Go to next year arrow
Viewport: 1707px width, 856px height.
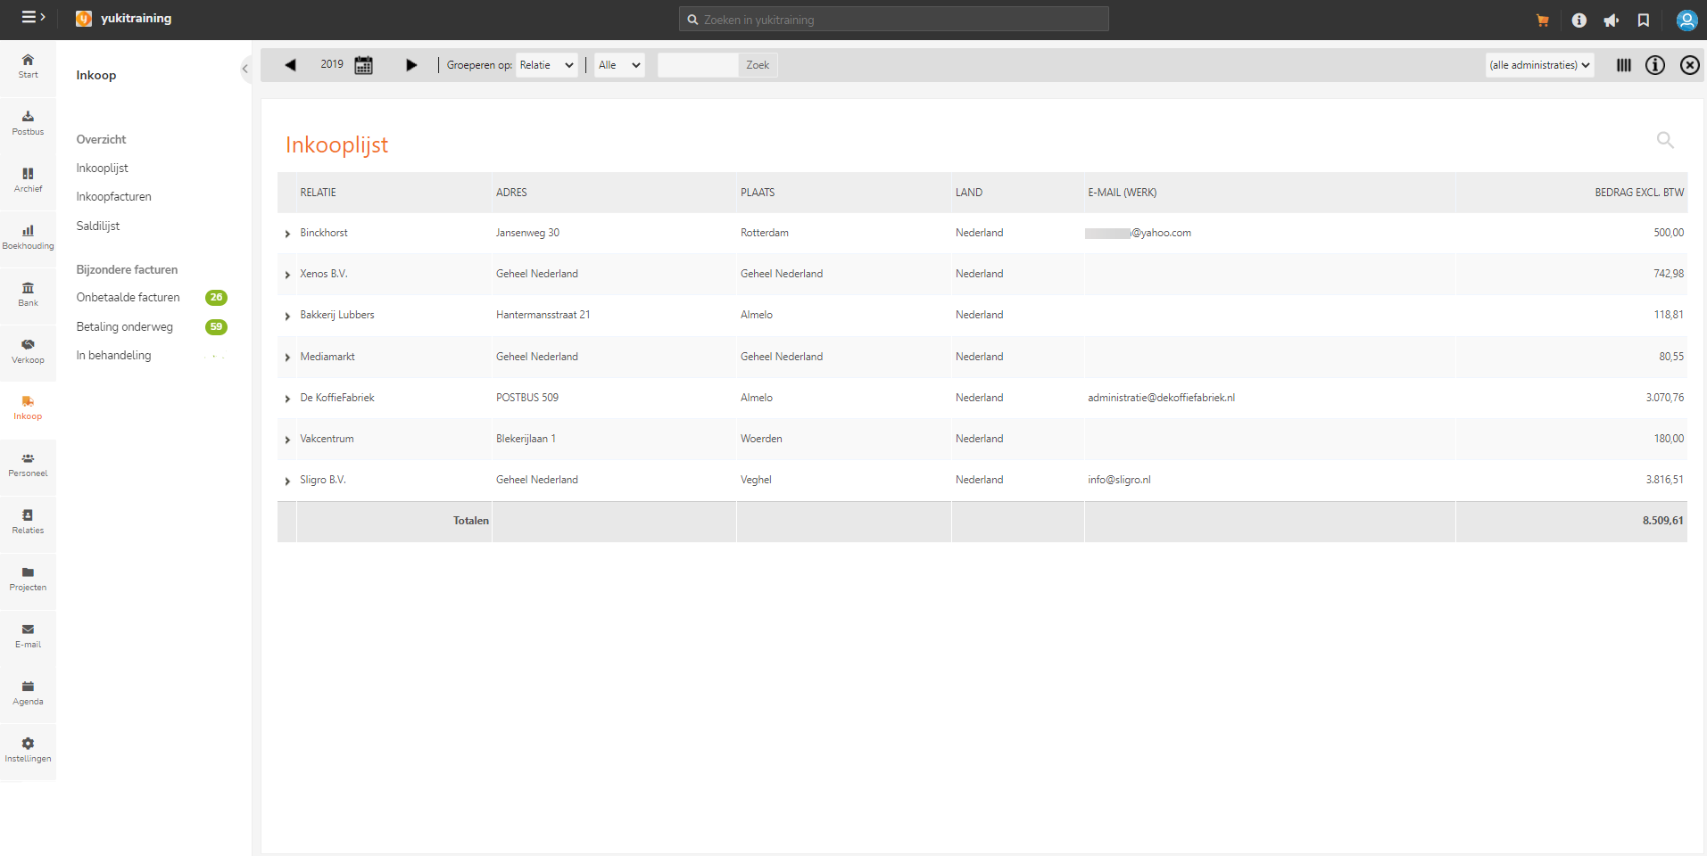pos(411,65)
